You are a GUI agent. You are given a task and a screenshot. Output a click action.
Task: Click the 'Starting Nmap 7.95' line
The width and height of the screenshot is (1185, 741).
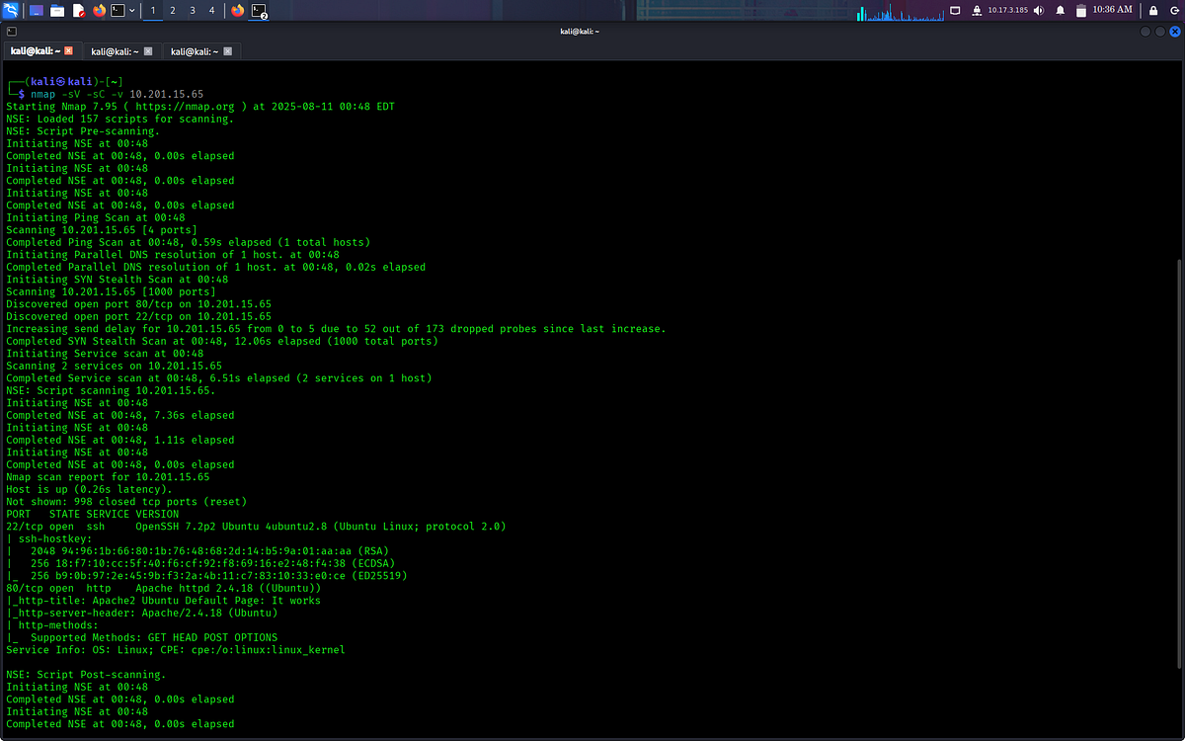click(200, 107)
